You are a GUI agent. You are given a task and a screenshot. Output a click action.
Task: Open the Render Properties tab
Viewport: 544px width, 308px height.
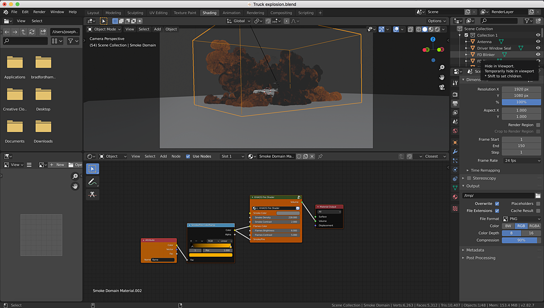[455, 94]
